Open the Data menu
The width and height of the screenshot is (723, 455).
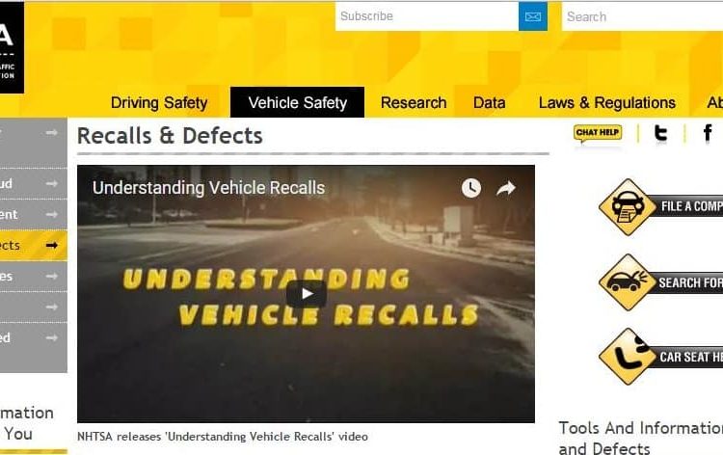click(x=489, y=102)
